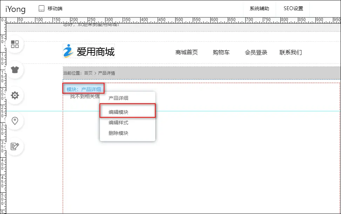Image resolution: width=341 pixels, height=214 pixels.
Task: Click the 会员登录 navigation link
Action: [x=256, y=53]
